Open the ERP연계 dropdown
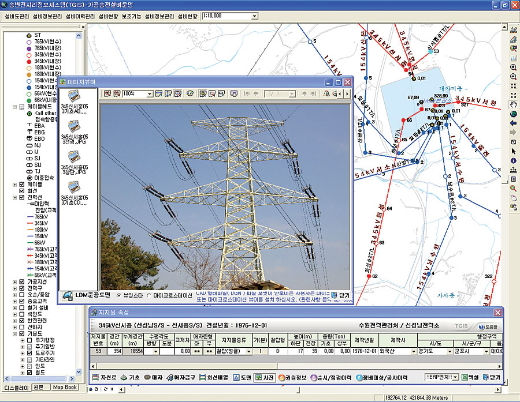The width and height of the screenshot is (520, 402). [454, 377]
